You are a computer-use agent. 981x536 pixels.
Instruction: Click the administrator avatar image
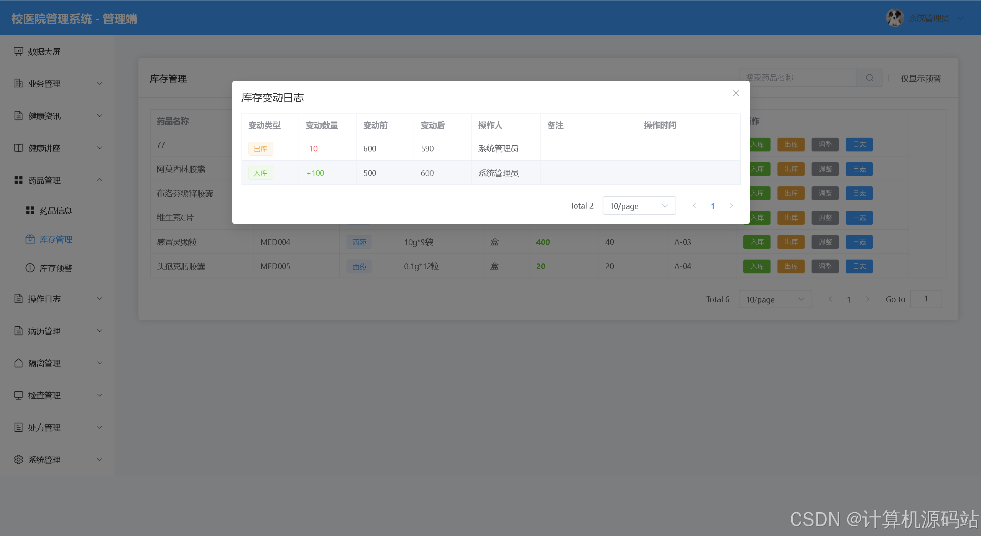(895, 18)
